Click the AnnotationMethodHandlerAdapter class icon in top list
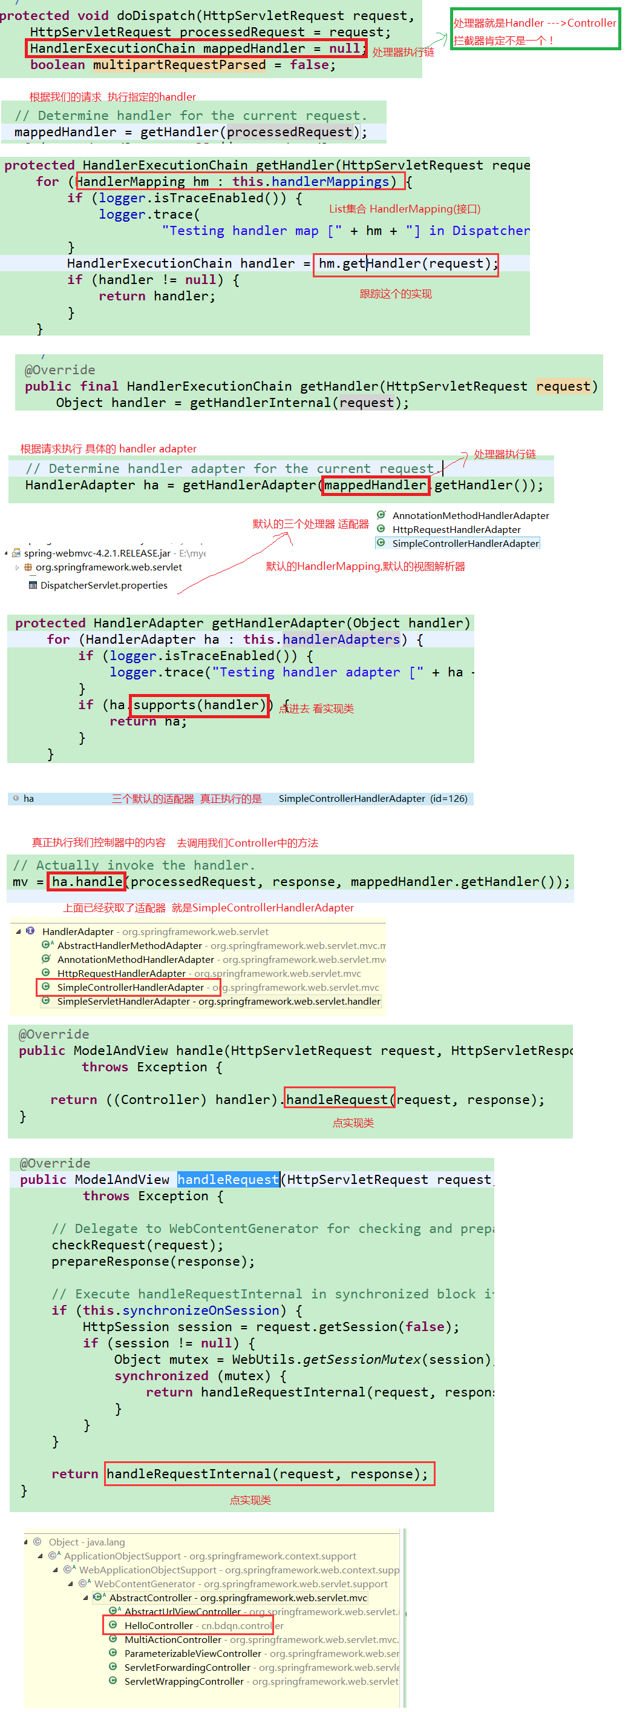Screen dimensions: 631x1712 coord(381,514)
